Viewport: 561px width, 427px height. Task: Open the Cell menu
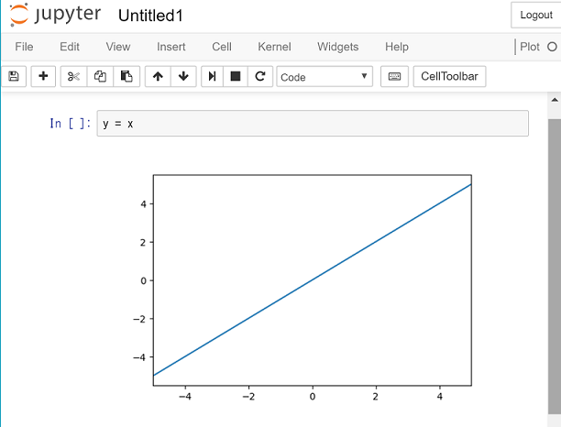click(x=222, y=47)
